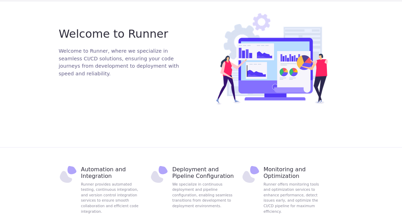The width and height of the screenshot is (402, 218).
Task: Click the Monitoring feature description text
Action: tap(291, 198)
